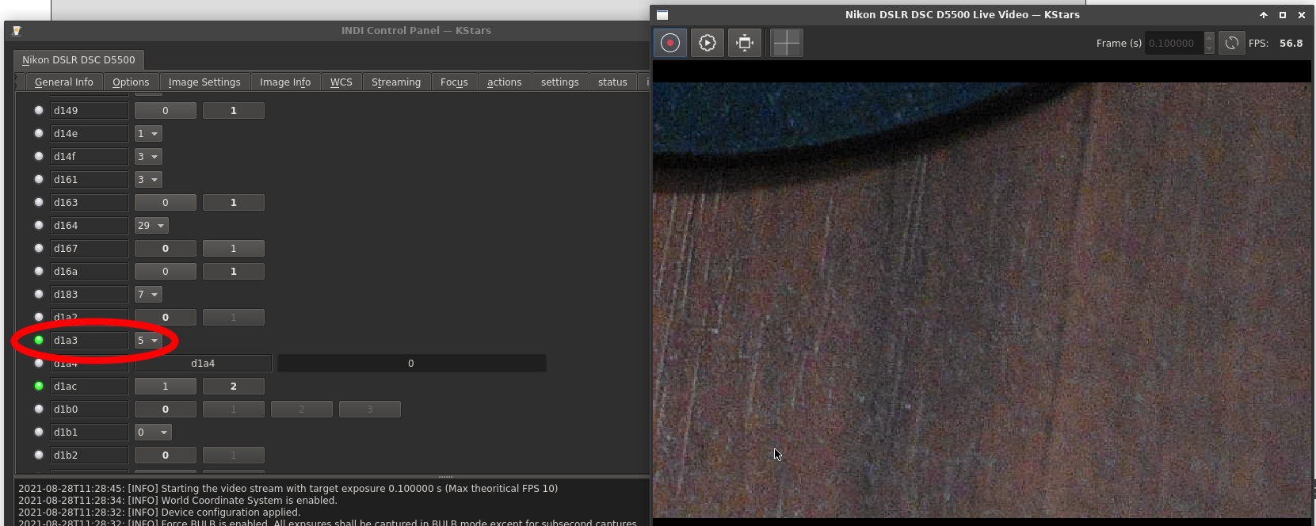
Task: Click the INDI Control Panel title icon
Action: click(x=17, y=31)
